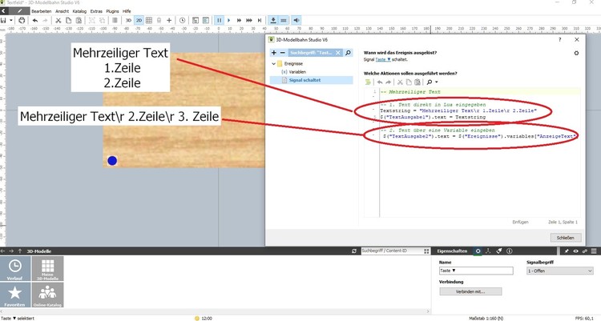601x321 pixels.
Task: Pause the simulation
Action: coord(219,20)
